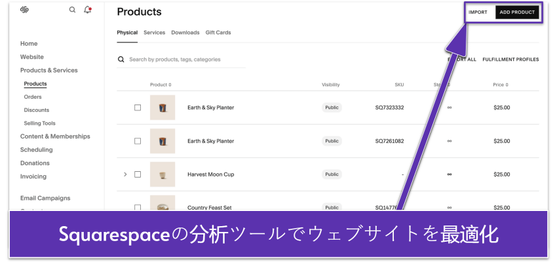Sort by Product column arrows
Screen dimensions: 557x262
point(170,85)
